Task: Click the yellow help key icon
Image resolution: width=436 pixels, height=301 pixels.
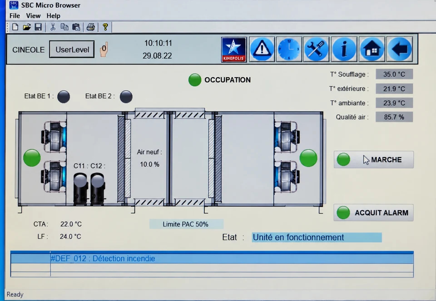Action: click(105, 27)
